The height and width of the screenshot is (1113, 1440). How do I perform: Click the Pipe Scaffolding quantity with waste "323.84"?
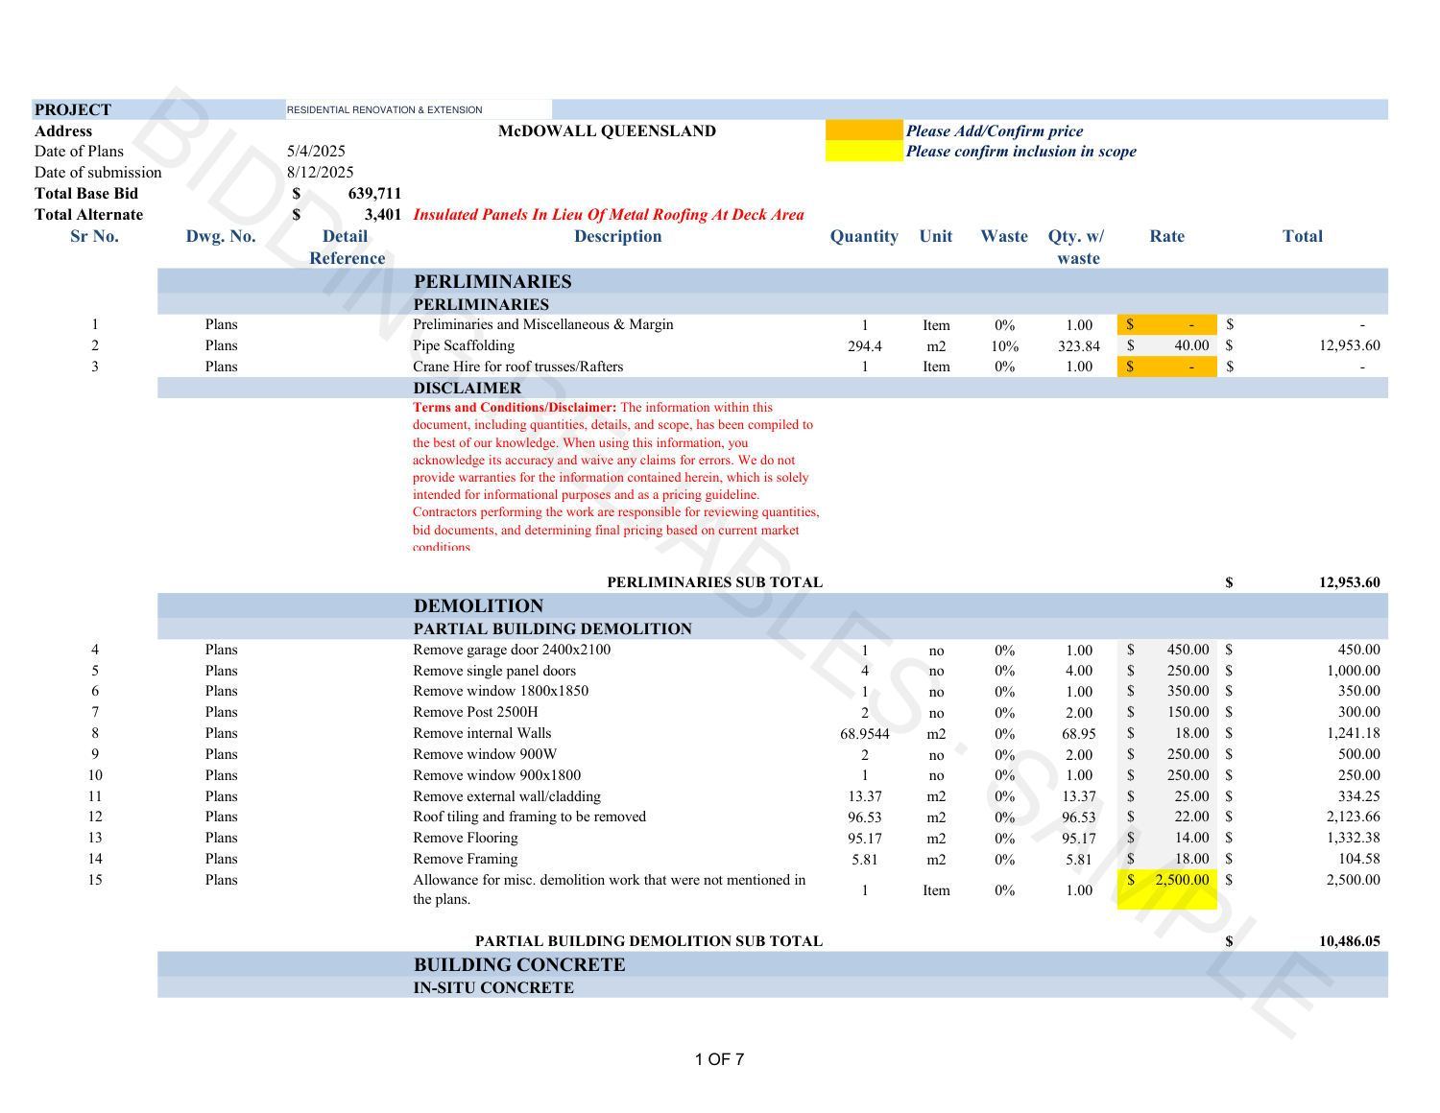[x=1078, y=346]
